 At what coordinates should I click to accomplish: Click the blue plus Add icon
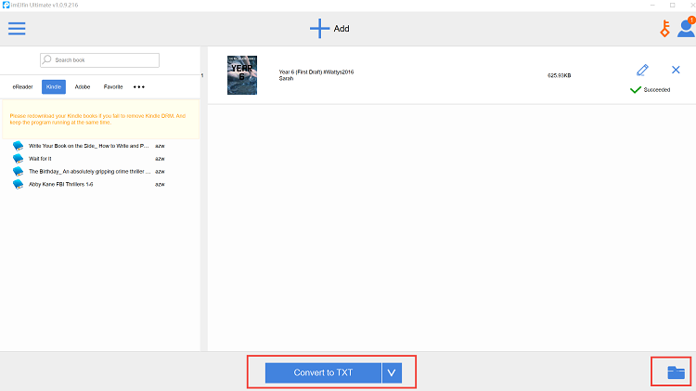pyautogui.click(x=319, y=28)
